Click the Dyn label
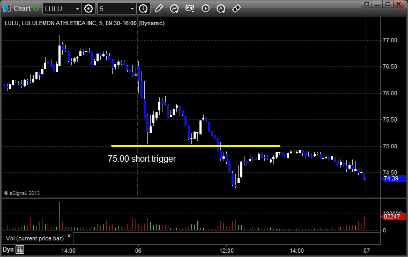This screenshot has width=408, height=257. [8, 250]
